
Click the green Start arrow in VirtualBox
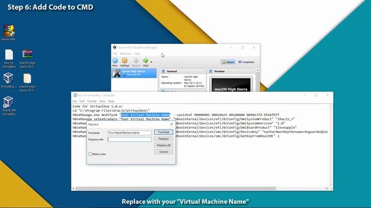click(x=146, y=62)
